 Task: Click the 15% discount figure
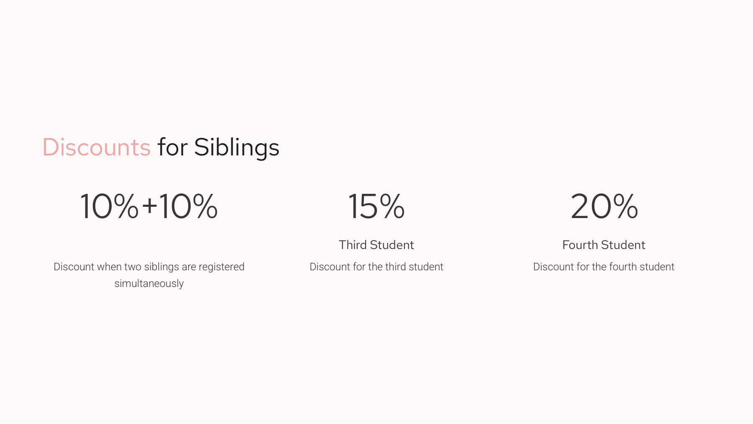[376, 206]
